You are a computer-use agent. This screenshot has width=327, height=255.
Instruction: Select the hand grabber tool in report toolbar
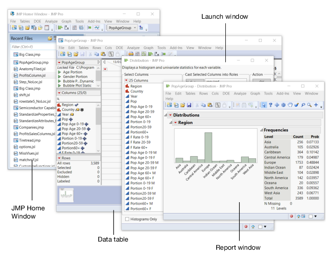[290, 105]
